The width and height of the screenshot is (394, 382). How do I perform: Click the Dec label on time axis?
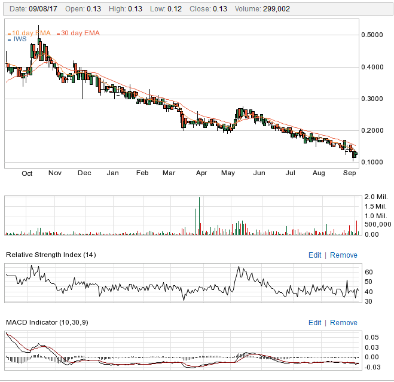(x=84, y=173)
